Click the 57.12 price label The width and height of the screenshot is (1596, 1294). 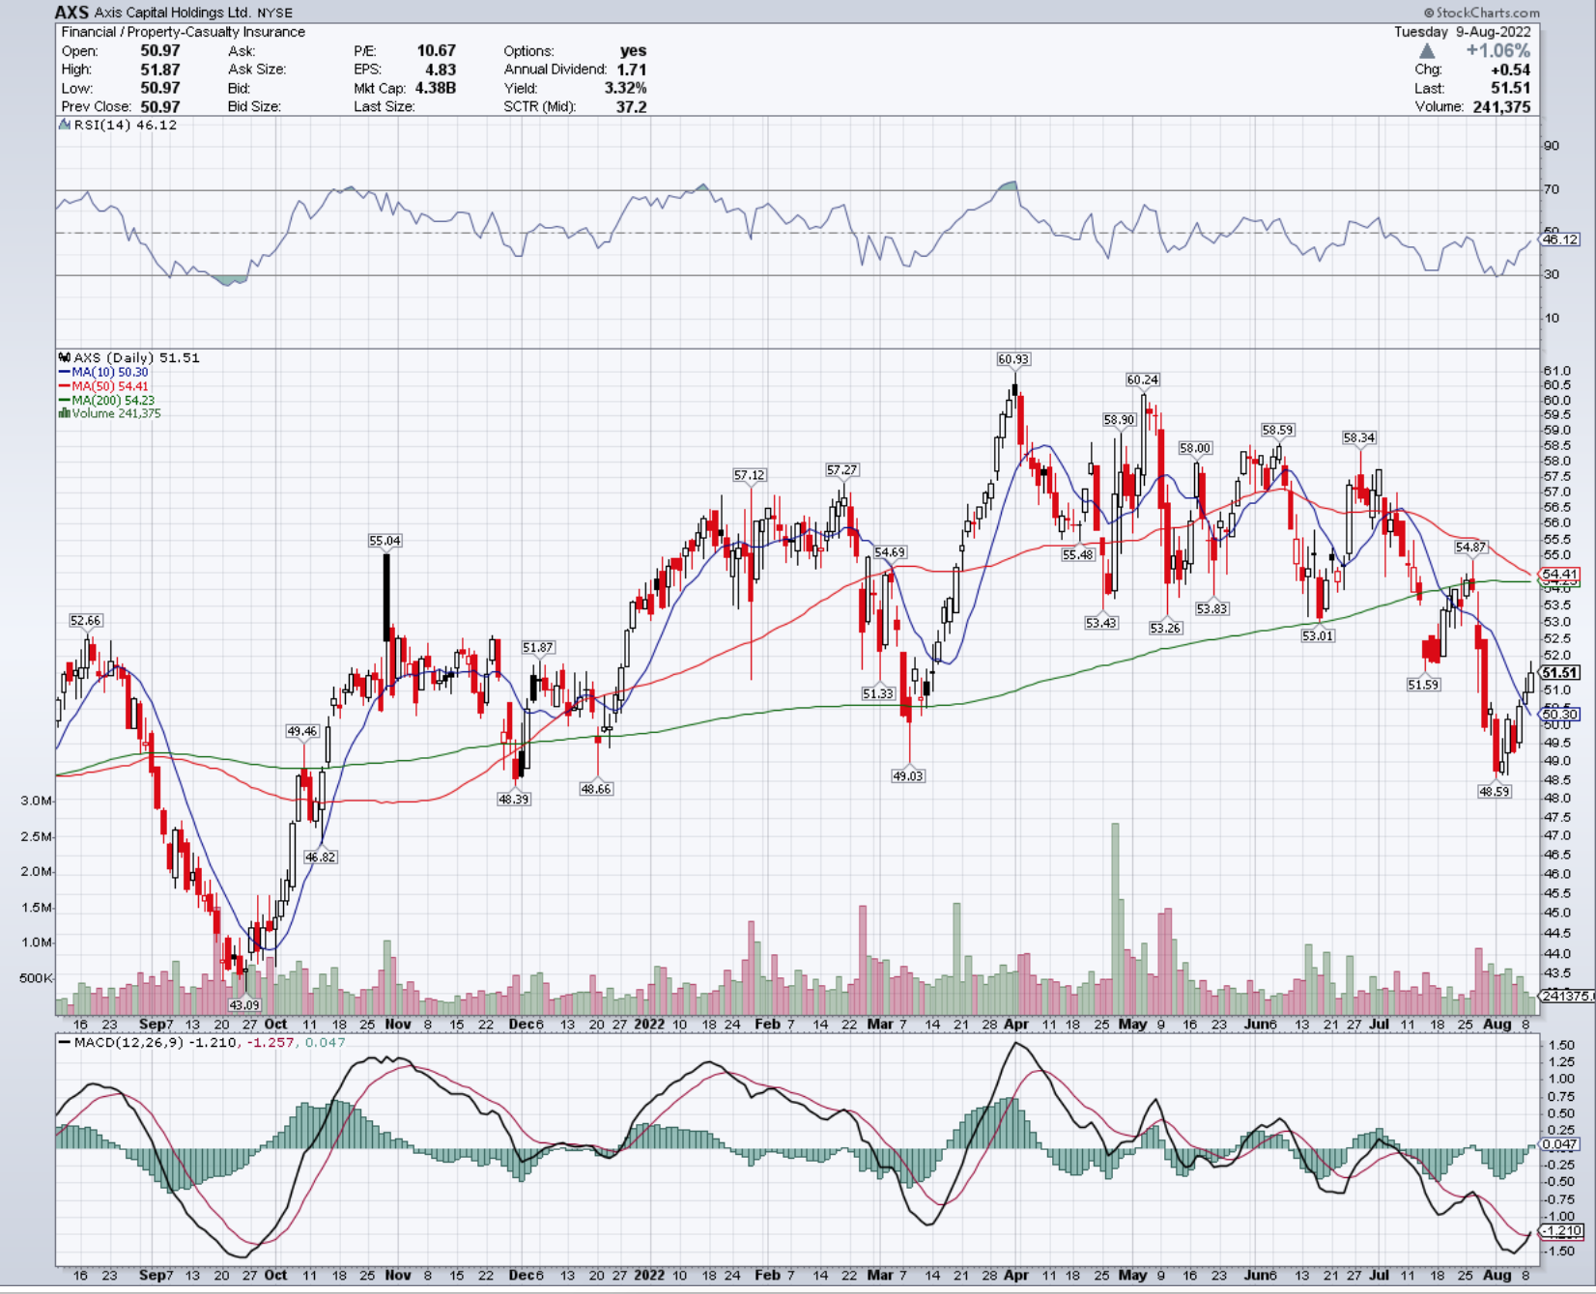tap(749, 475)
